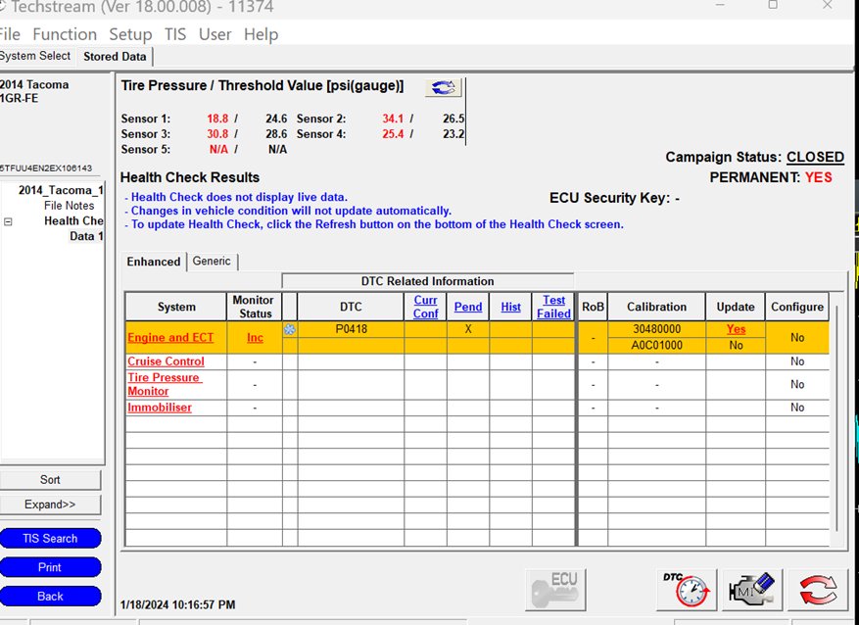The width and height of the screenshot is (859, 625).
Task: Click calibration ID 30480000
Action: coord(656,329)
